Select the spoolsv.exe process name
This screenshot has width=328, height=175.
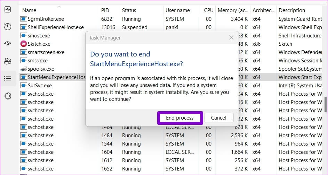[41, 69]
